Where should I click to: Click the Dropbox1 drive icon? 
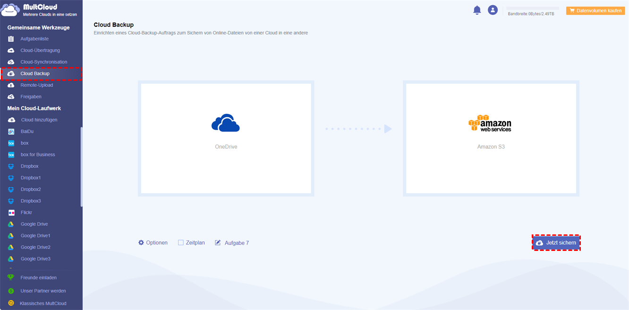(11, 178)
